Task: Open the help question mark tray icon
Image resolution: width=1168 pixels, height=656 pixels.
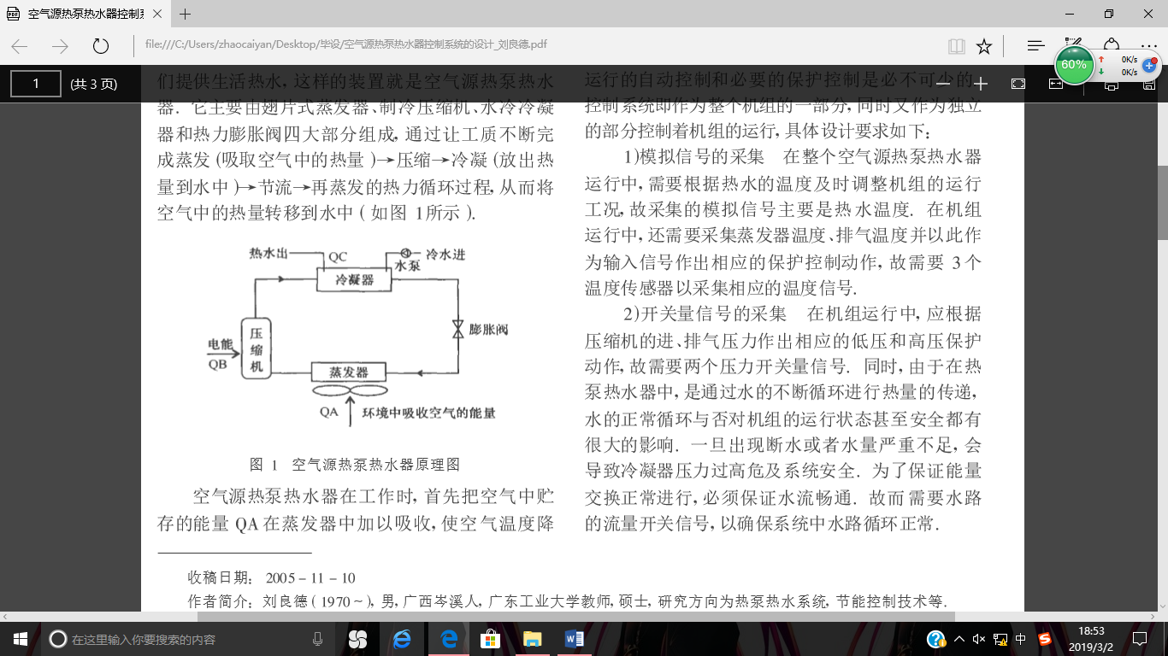Action: point(936,639)
